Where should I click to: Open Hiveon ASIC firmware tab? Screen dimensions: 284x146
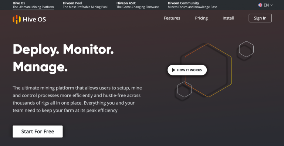(138, 5)
